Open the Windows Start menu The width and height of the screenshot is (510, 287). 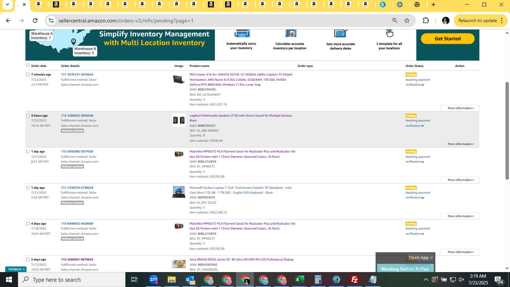click(x=9, y=280)
